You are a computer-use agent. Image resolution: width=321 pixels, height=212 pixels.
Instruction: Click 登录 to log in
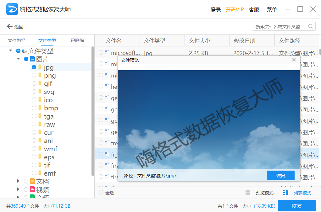(216, 10)
